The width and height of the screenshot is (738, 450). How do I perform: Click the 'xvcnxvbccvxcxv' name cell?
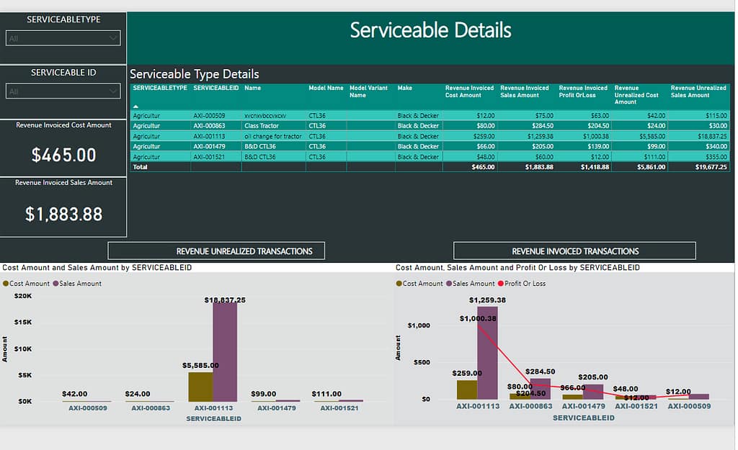click(265, 116)
